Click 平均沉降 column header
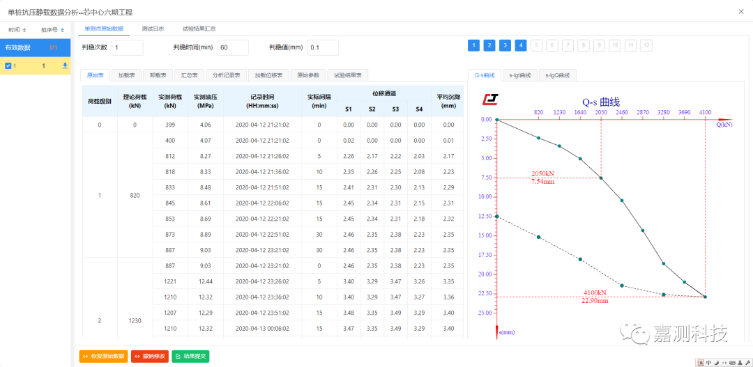753x367 pixels. tap(448, 101)
